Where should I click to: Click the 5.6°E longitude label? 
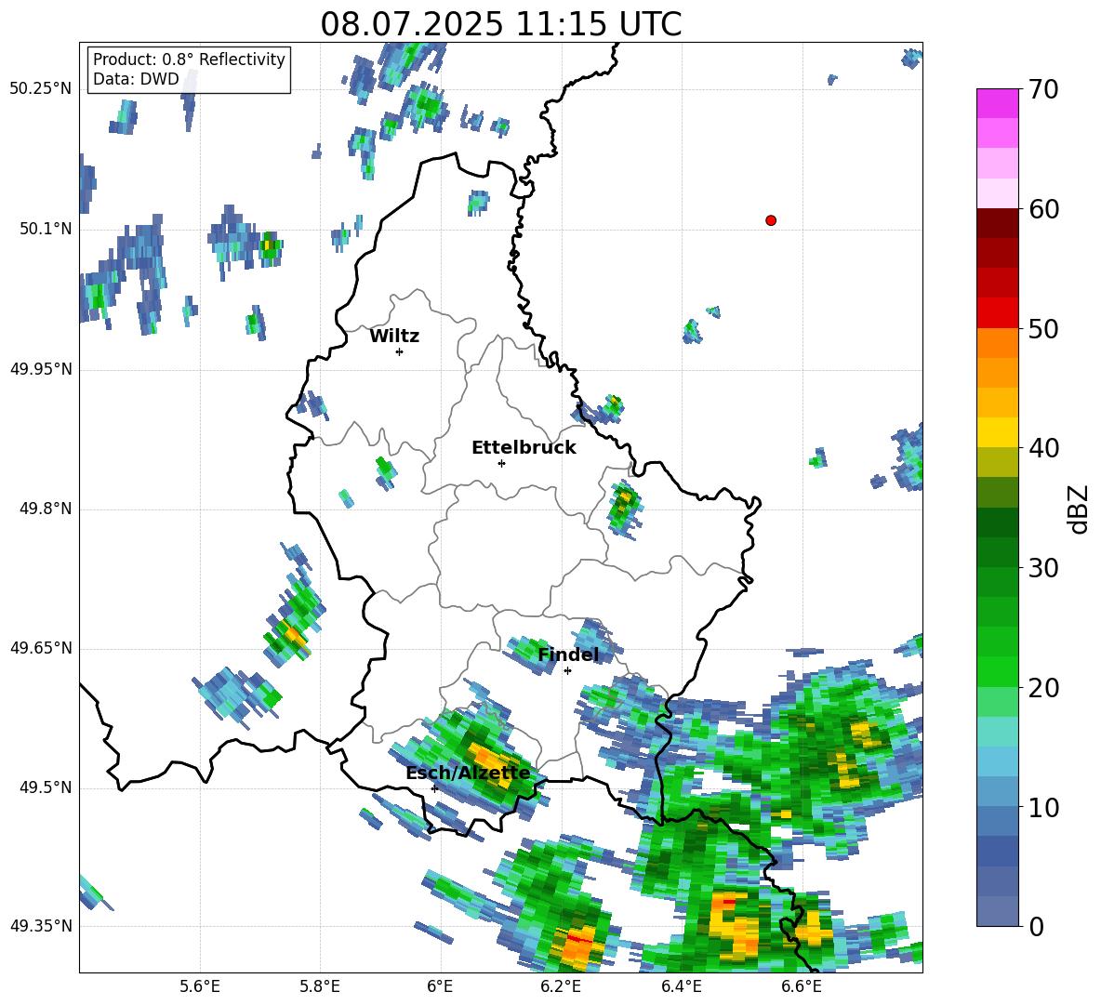point(200,986)
